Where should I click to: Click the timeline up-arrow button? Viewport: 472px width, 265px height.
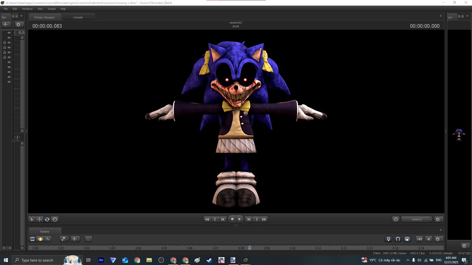coord(88,239)
